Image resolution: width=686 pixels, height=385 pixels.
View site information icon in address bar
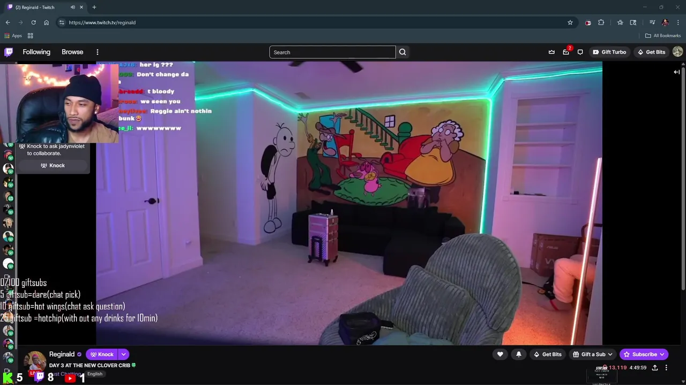(62, 22)
